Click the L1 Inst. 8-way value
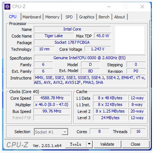 click(x=137, y=104)
